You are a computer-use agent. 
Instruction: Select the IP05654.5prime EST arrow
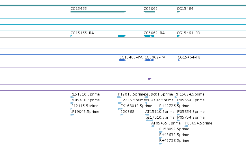[186, 126]
